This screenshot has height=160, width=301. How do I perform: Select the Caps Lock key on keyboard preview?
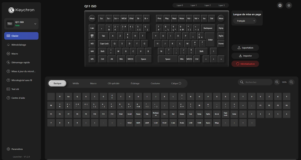coord(104,44)
